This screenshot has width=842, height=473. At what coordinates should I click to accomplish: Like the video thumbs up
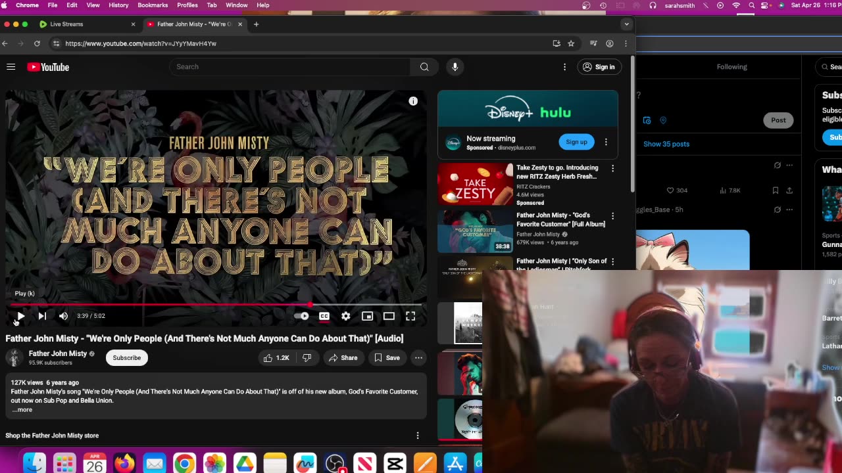pos(276,358)
